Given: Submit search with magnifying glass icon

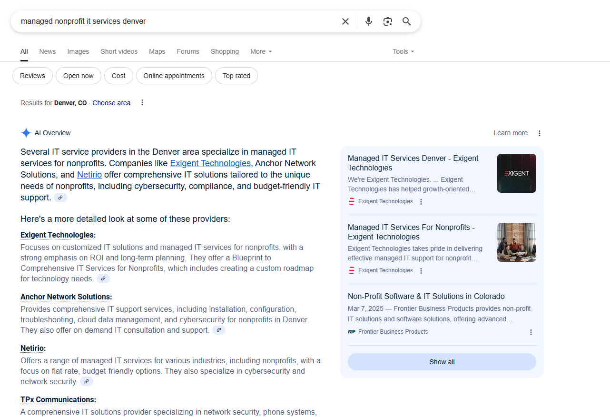Looking at the screenshot, I should coord(407,21).
